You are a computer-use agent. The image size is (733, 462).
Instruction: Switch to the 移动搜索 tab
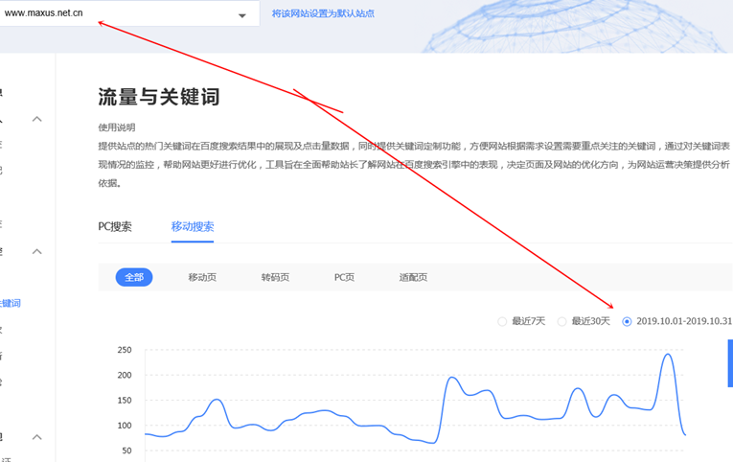point(193,227)
